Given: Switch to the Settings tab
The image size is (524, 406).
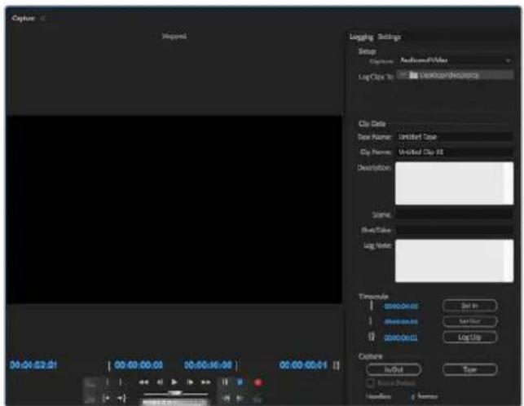Looking at the screenshot, I should [390, 37].
